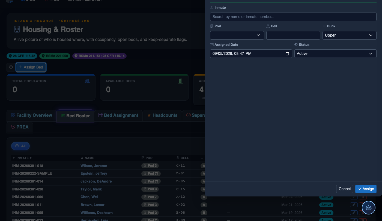
Task: Open inmate link Wilson, Jerome
Action: coord(94,166)
